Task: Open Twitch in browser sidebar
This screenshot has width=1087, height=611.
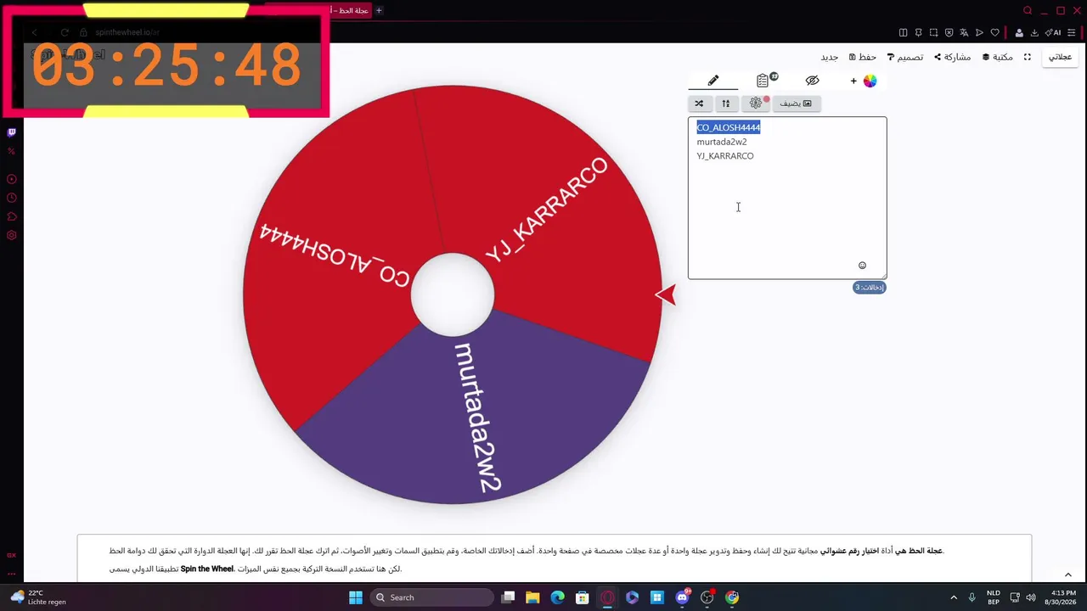Action: tap(11, 132)
